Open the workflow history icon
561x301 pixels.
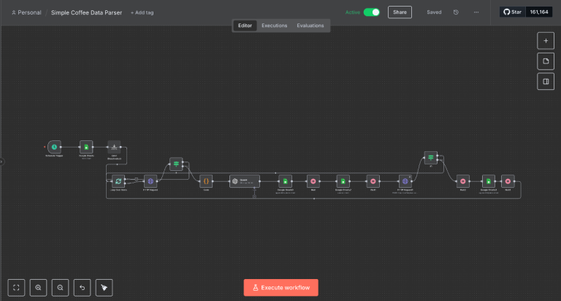[x=457, y=12]
